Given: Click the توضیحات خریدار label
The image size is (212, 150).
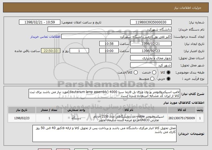Looking at the screenshot, I should tap(191, 134).
